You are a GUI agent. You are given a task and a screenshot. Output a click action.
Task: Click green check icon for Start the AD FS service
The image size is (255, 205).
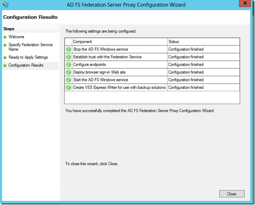68,80
